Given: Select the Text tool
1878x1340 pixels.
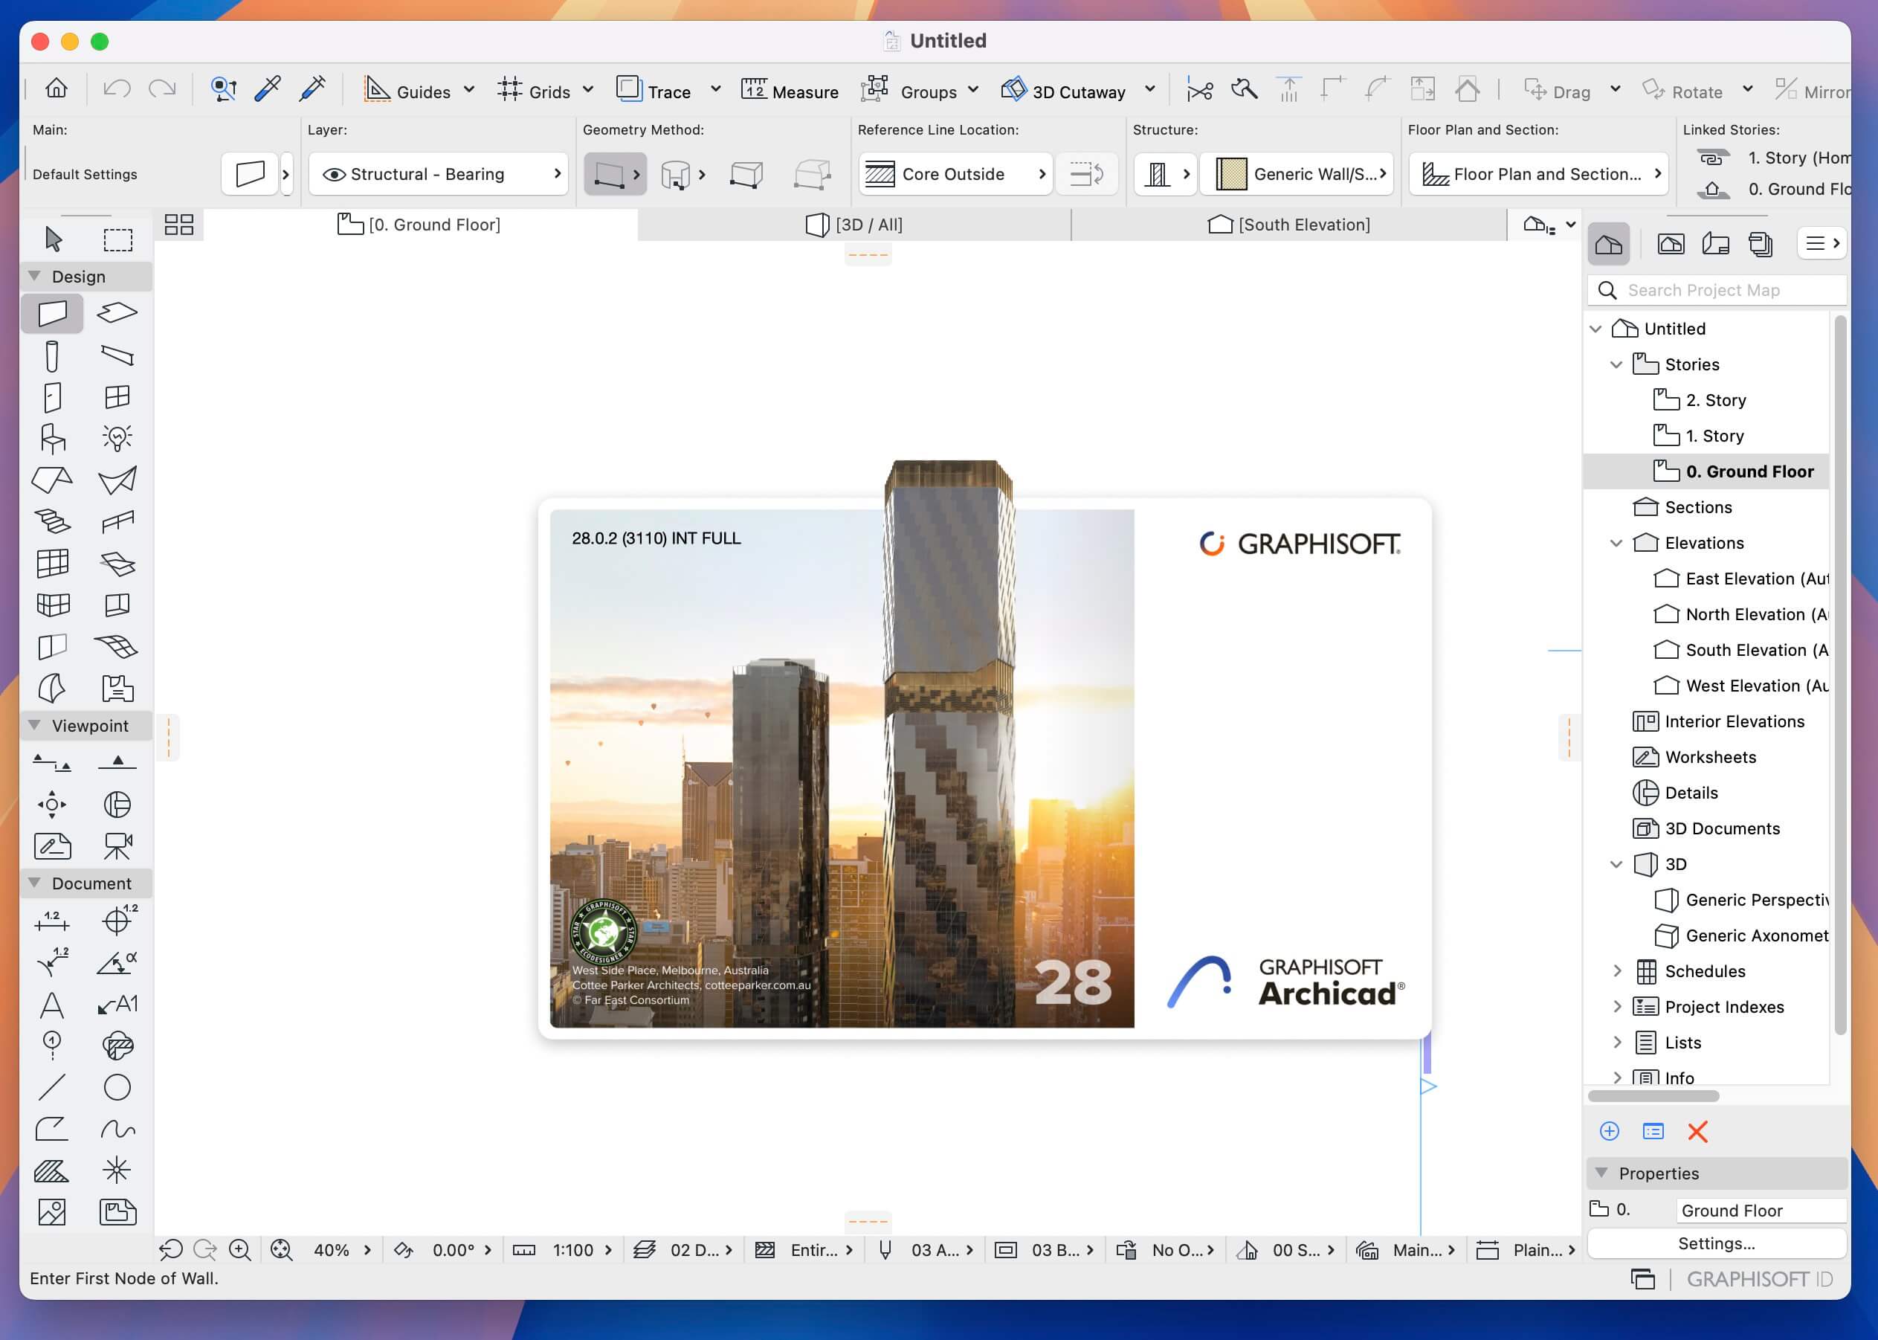Looking at the screenshot, I should [52, 1005].
